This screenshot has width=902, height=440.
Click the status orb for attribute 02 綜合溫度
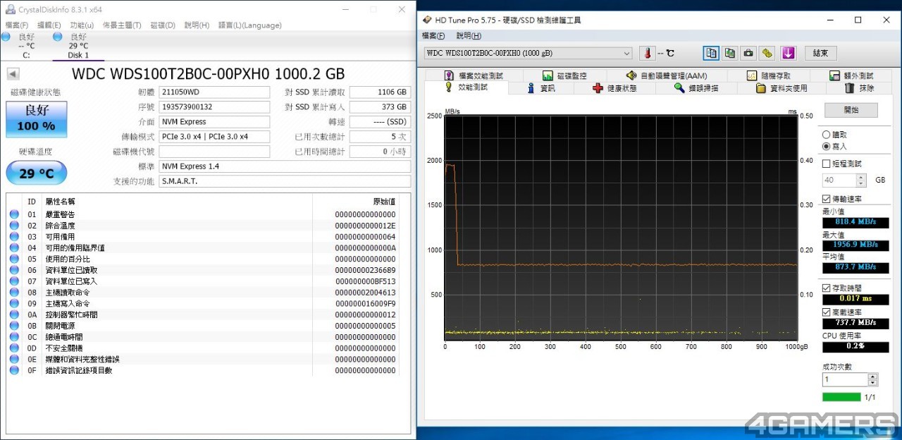point(14,226)
